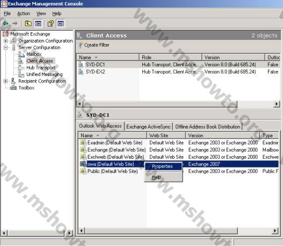Click the Server Configuration tree icon

[13, 47]
